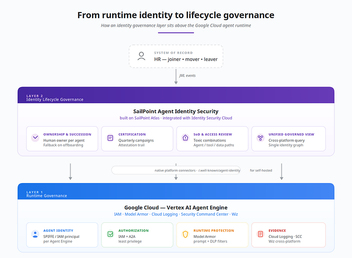Select the Certification card heading
The height and width of the screenshot is (258, 352).
coord(132,134)
